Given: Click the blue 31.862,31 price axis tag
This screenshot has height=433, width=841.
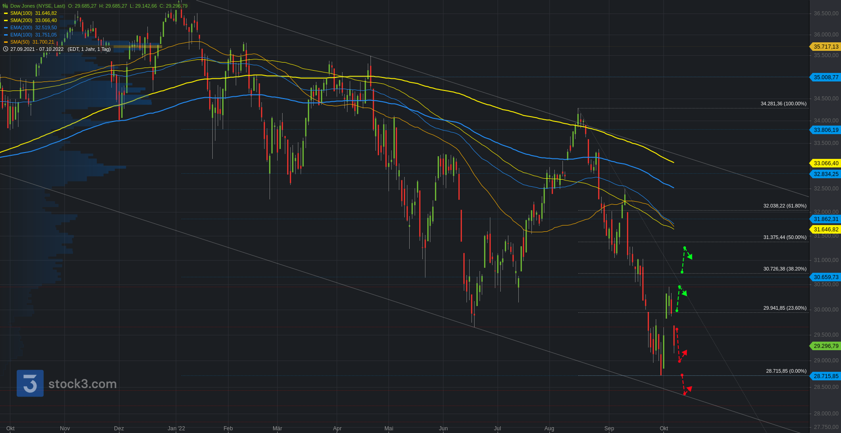Looking at the screenshot, I should 825,219.
